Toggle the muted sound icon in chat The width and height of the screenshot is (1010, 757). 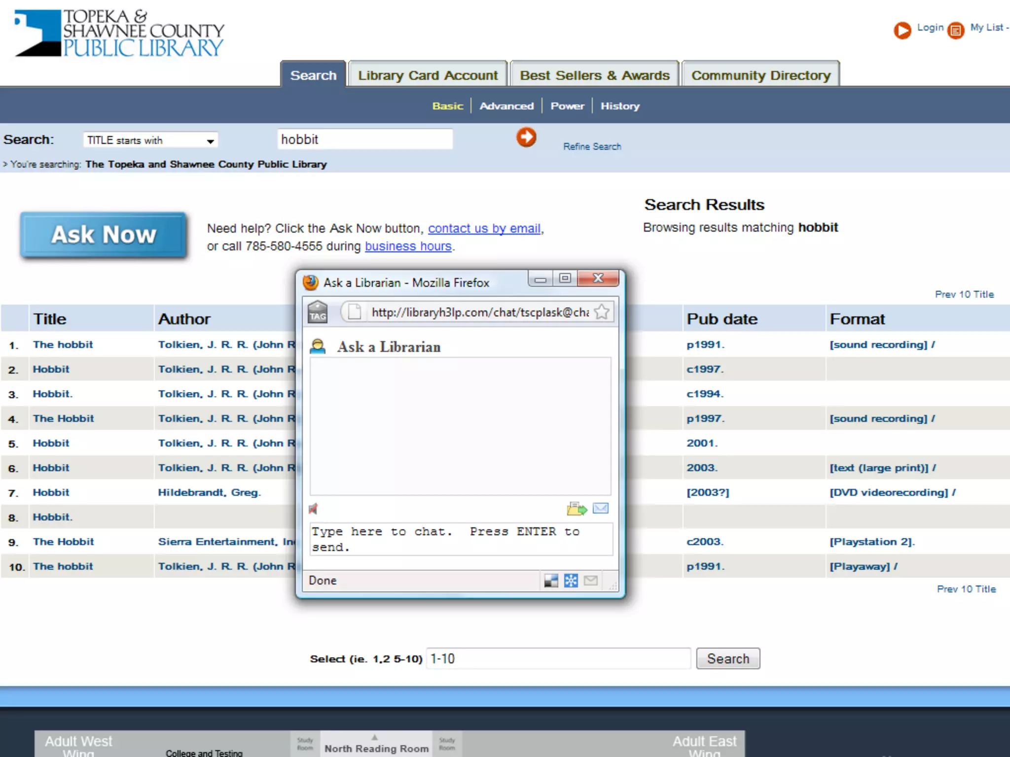coord(313,509)
